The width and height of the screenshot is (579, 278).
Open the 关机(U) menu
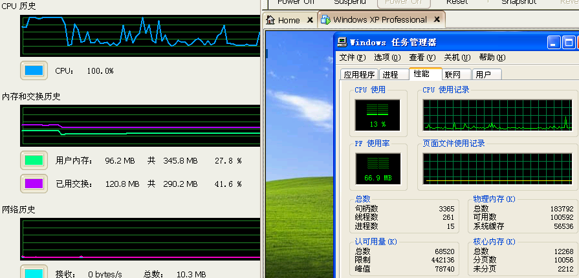457,58
